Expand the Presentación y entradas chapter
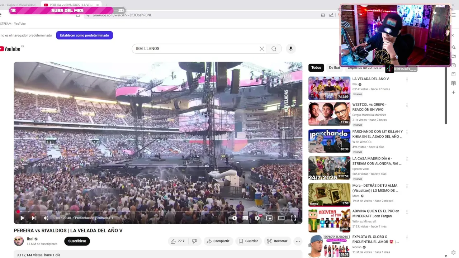Viewport: 459px width, 258px height. coord(94,218)
